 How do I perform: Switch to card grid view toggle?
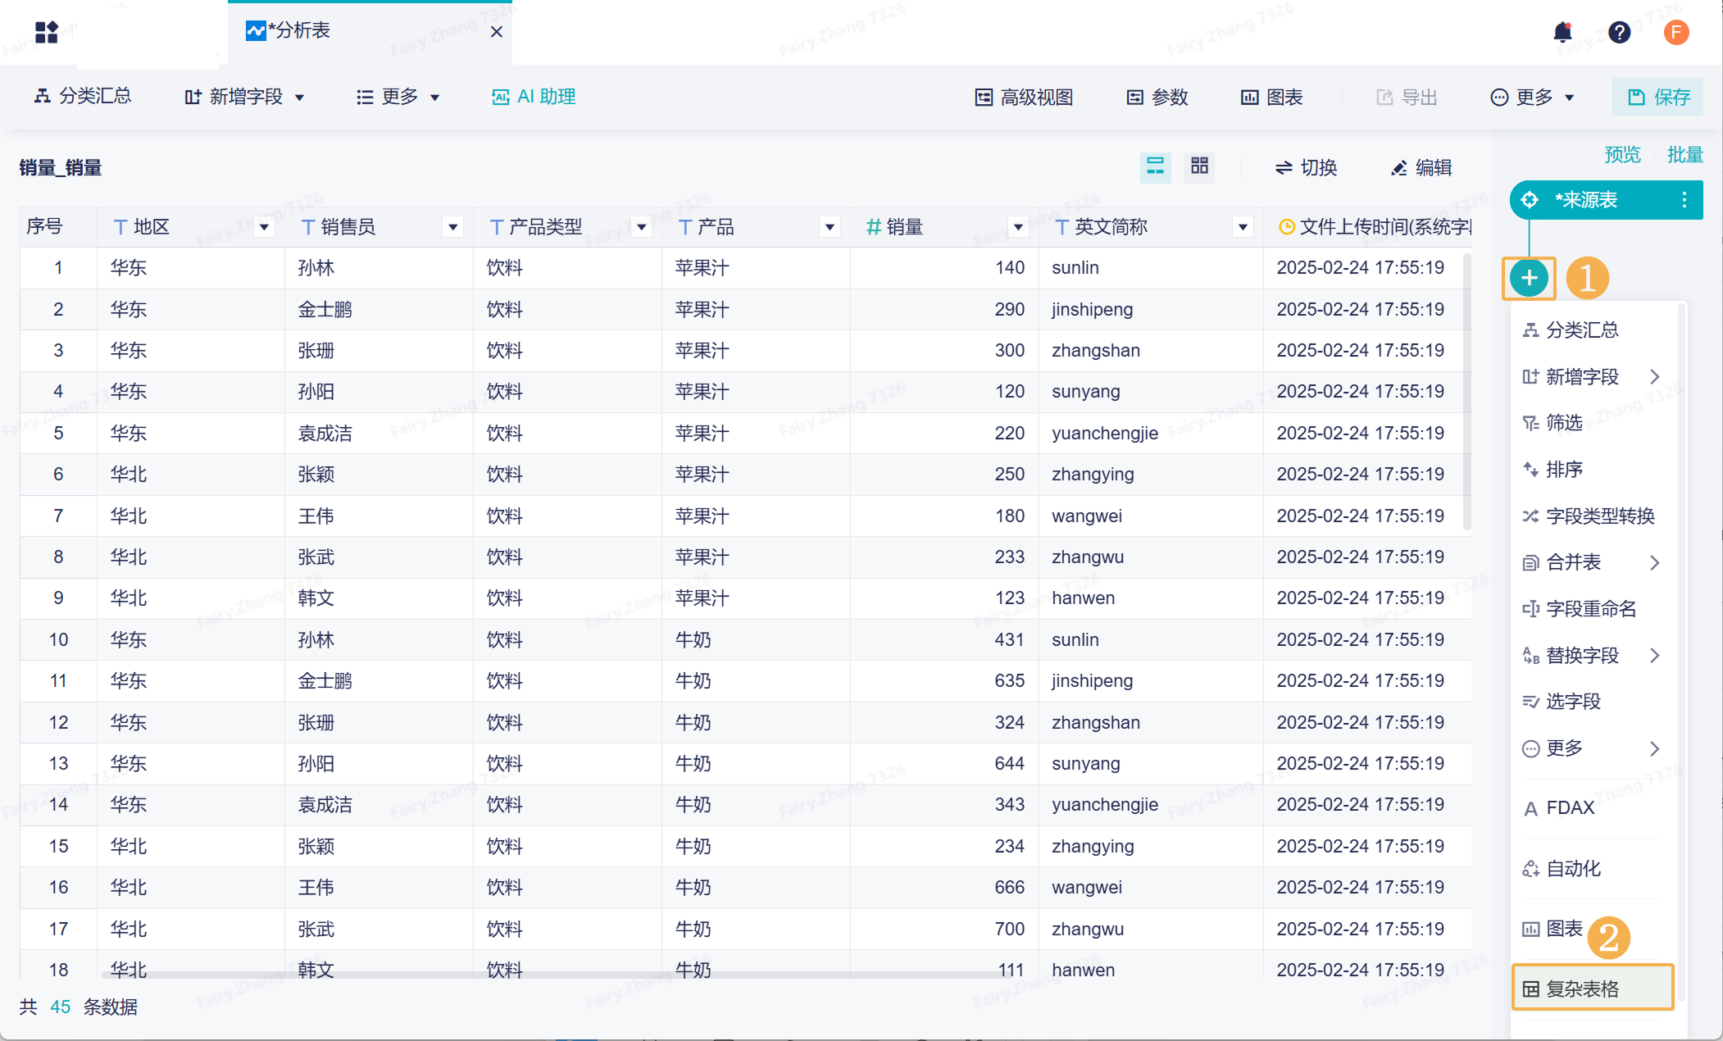1199,166
